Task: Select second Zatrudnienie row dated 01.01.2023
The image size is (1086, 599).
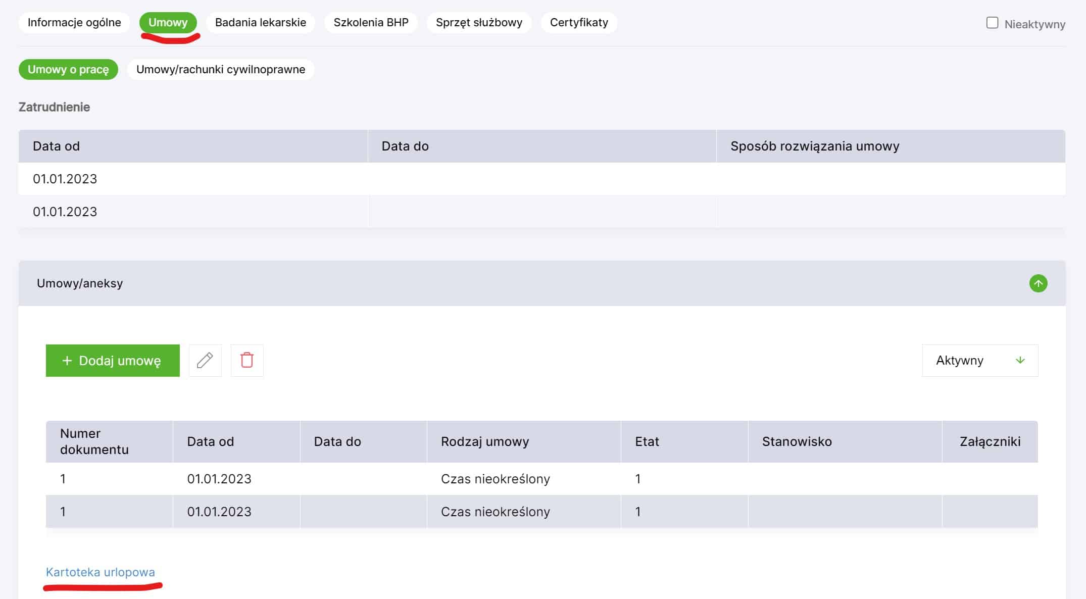Action: pos(542,212)
